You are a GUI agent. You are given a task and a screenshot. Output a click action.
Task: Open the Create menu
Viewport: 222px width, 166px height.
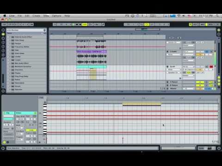click(x=37, y=16)
